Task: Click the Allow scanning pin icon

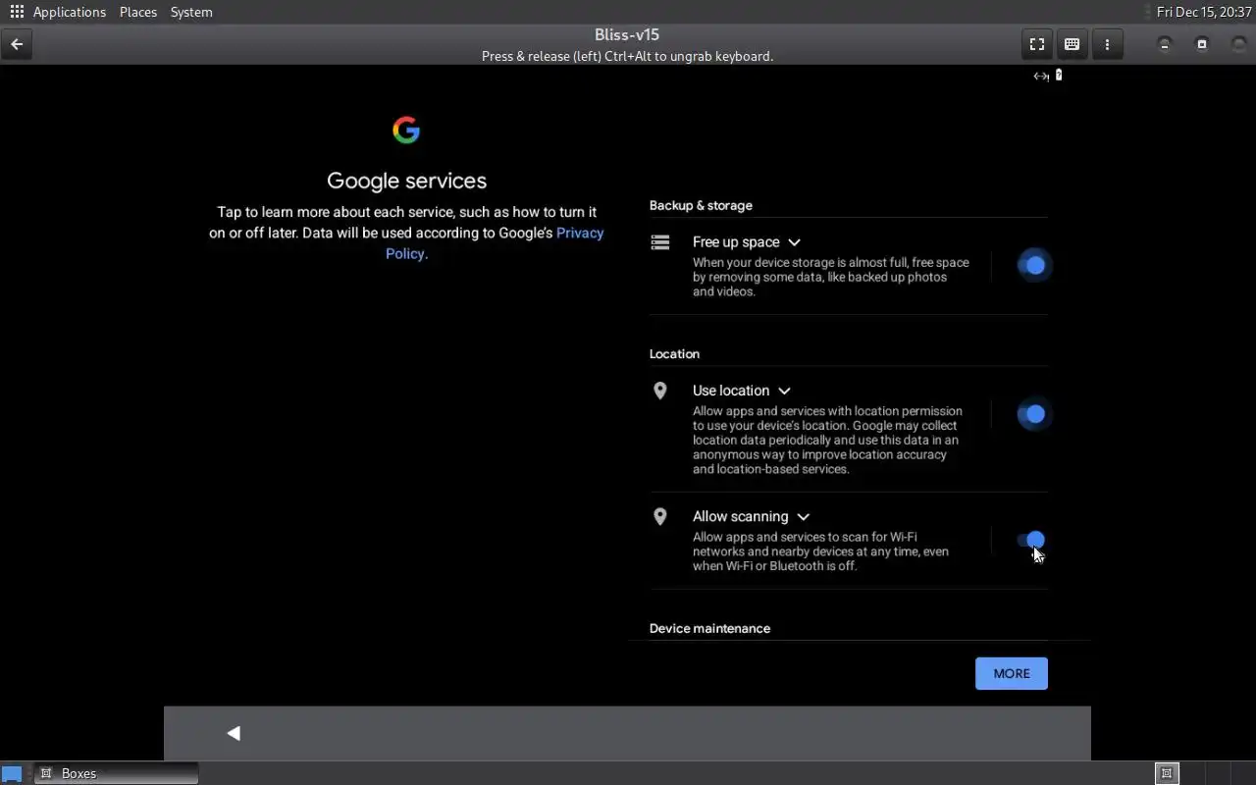Action: point(660,516)
